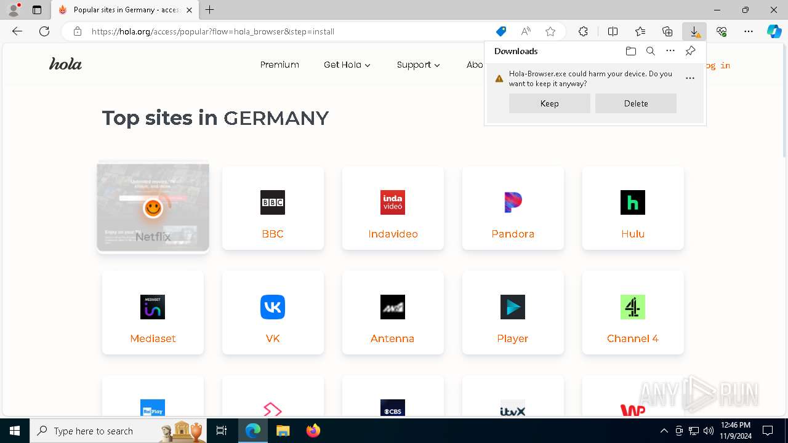
Task: Open the ITVX site card
Action: point(513,397)
